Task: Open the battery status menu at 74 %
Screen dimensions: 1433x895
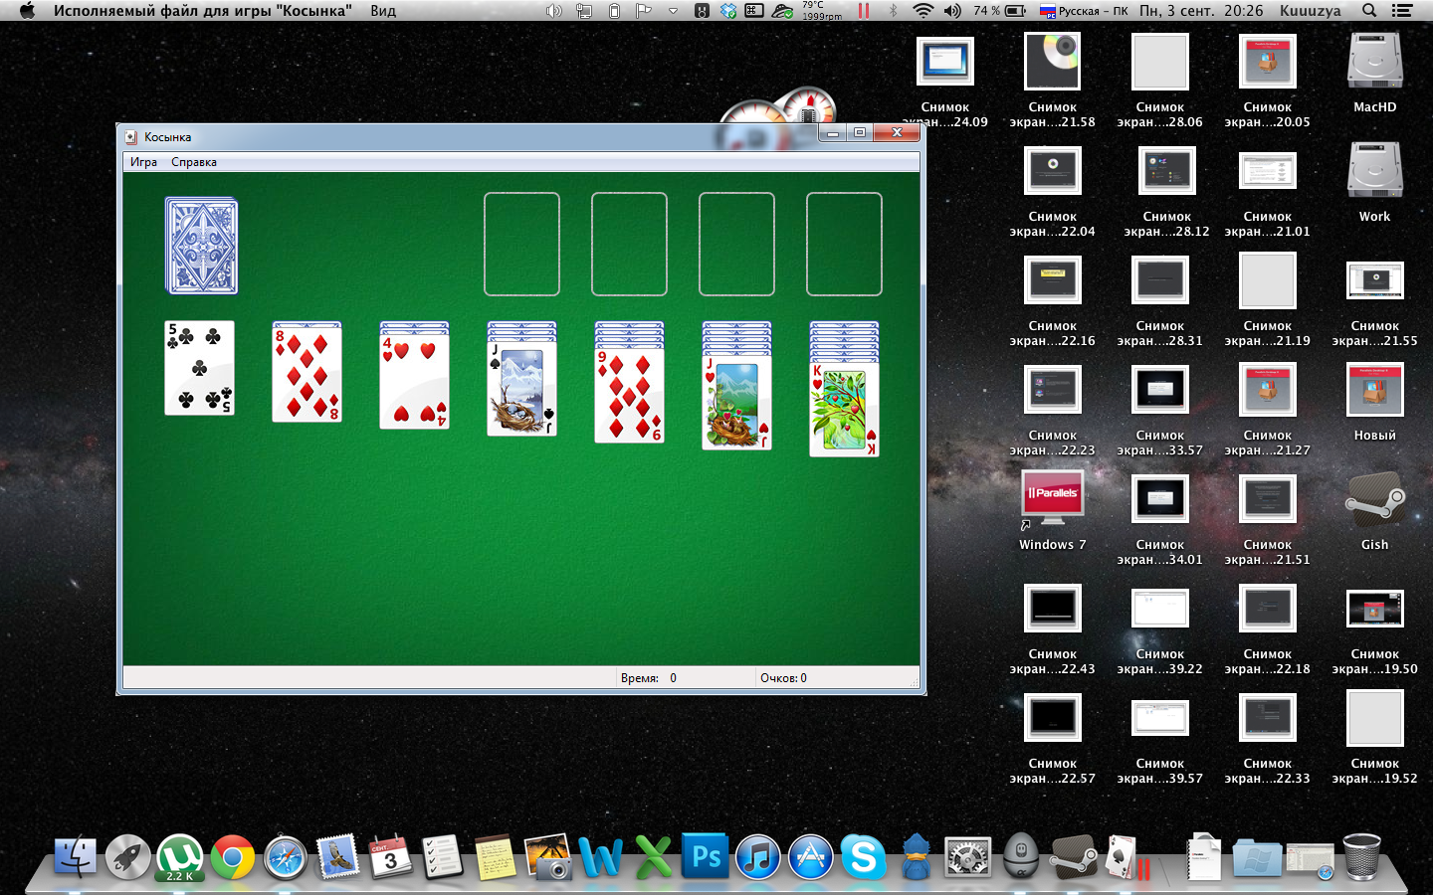Action: click(1000, 11)
